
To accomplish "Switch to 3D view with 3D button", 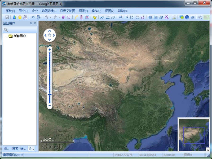I will coord(33,17).
